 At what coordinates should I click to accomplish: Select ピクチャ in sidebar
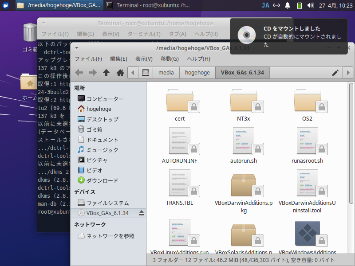[108, 160]
